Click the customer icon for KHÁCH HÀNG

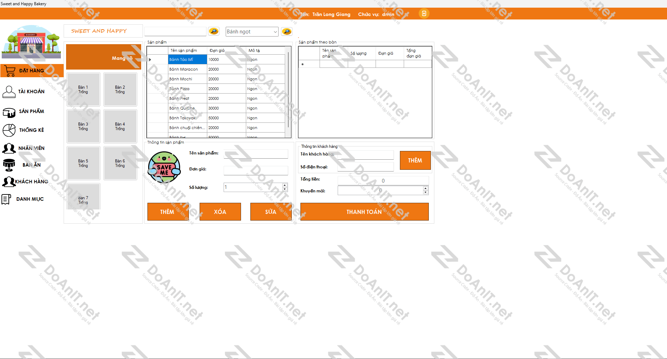8,182
